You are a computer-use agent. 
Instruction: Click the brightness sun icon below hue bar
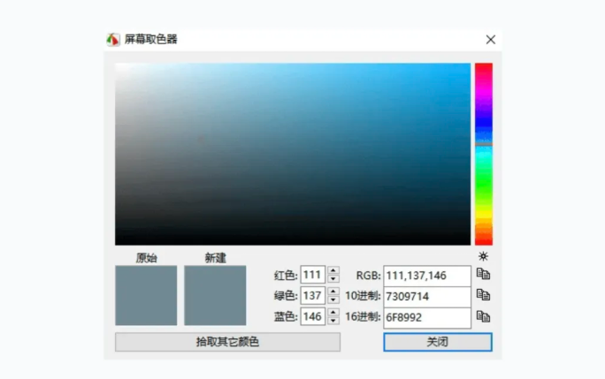(x=483, y=256)
